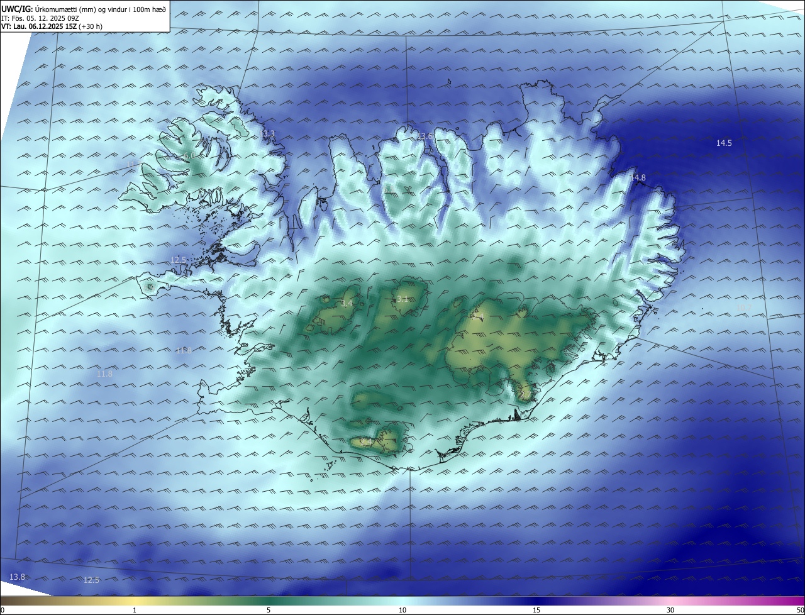Click the '50' tick on the color scale
The height and width of the screenshot is (615, 805).
click(x=801, y=610)
